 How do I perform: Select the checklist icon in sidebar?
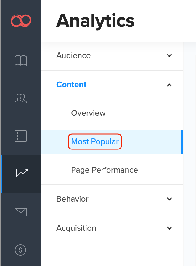21,136
